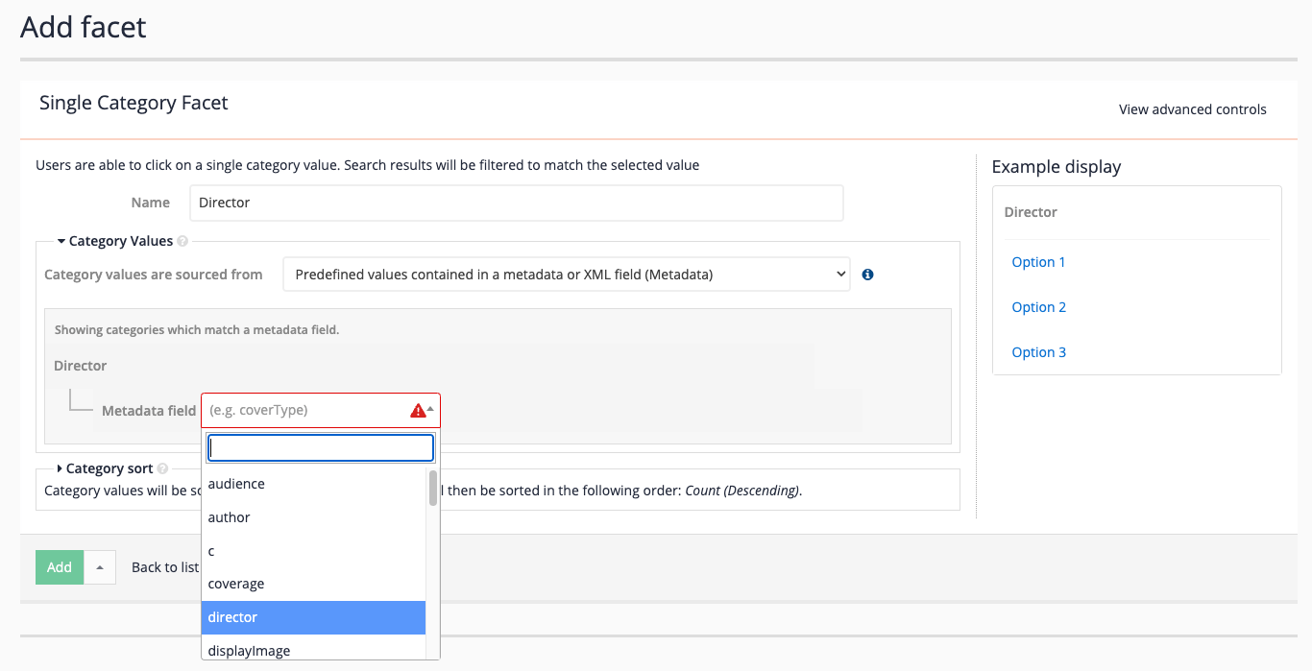The width and height of the screenshot is (1312, 671).
Task: Click the metadata dropdown search box
Action: click(x=321, y=448)
